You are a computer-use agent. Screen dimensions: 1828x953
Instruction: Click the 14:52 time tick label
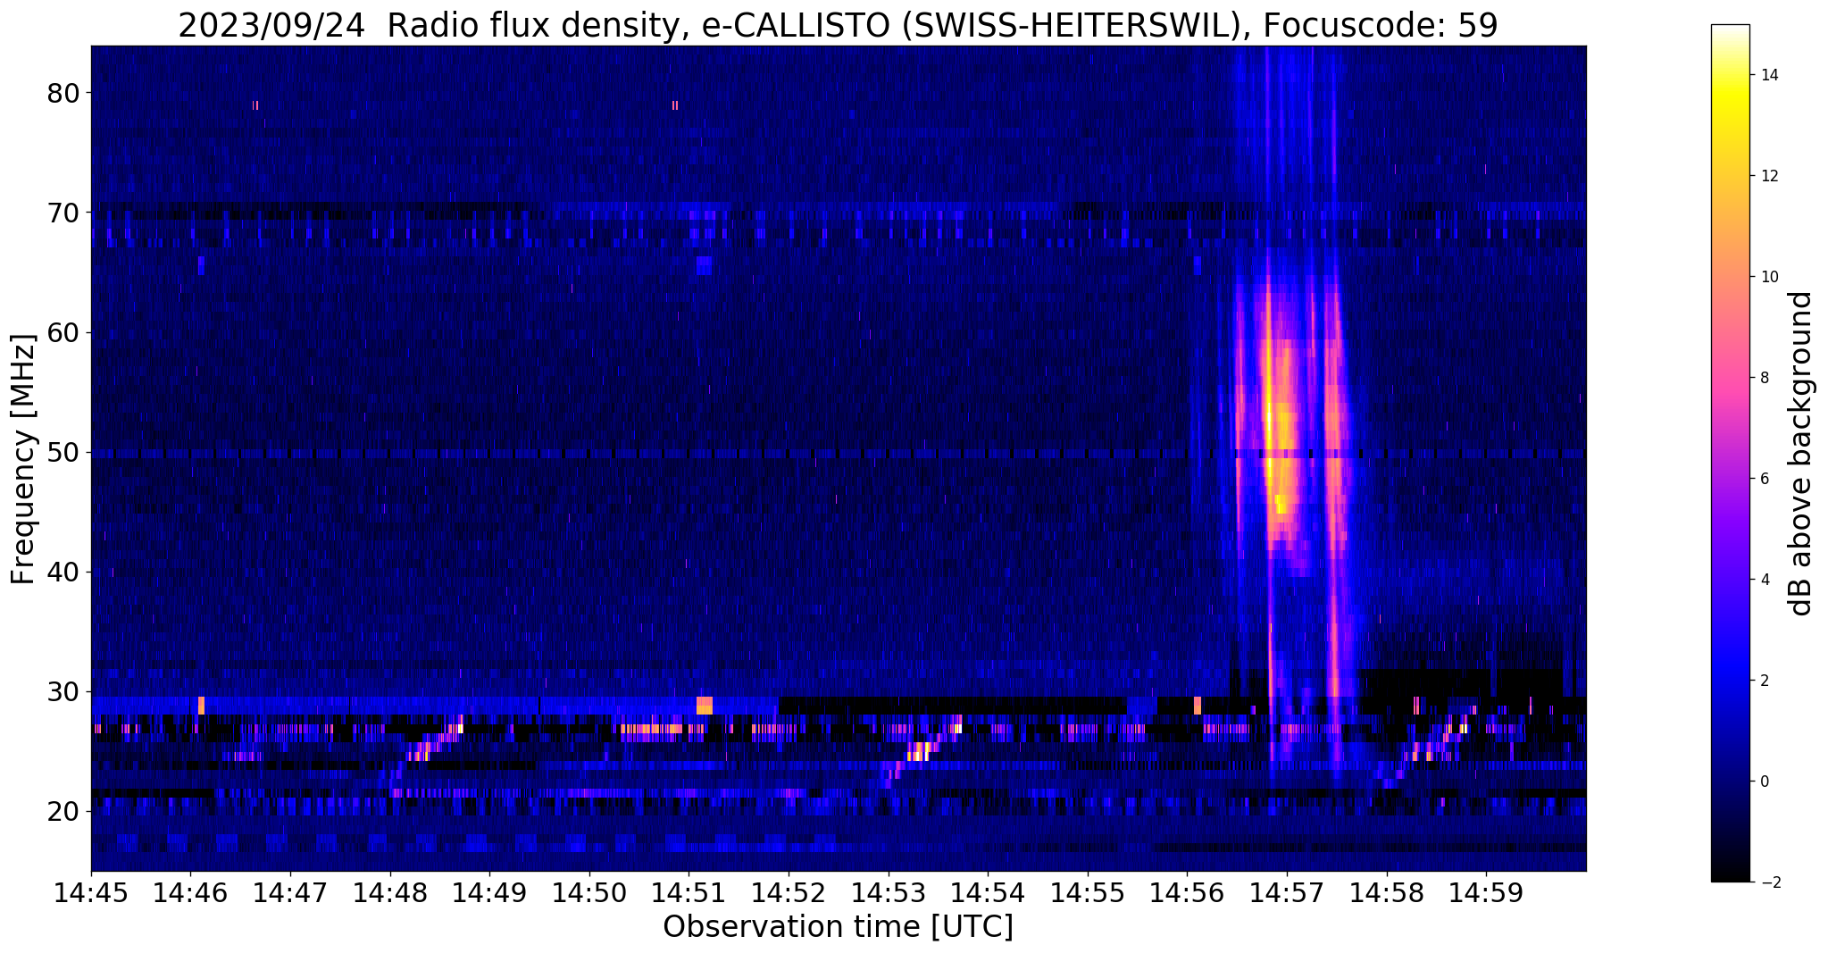[x=789, y=894]
